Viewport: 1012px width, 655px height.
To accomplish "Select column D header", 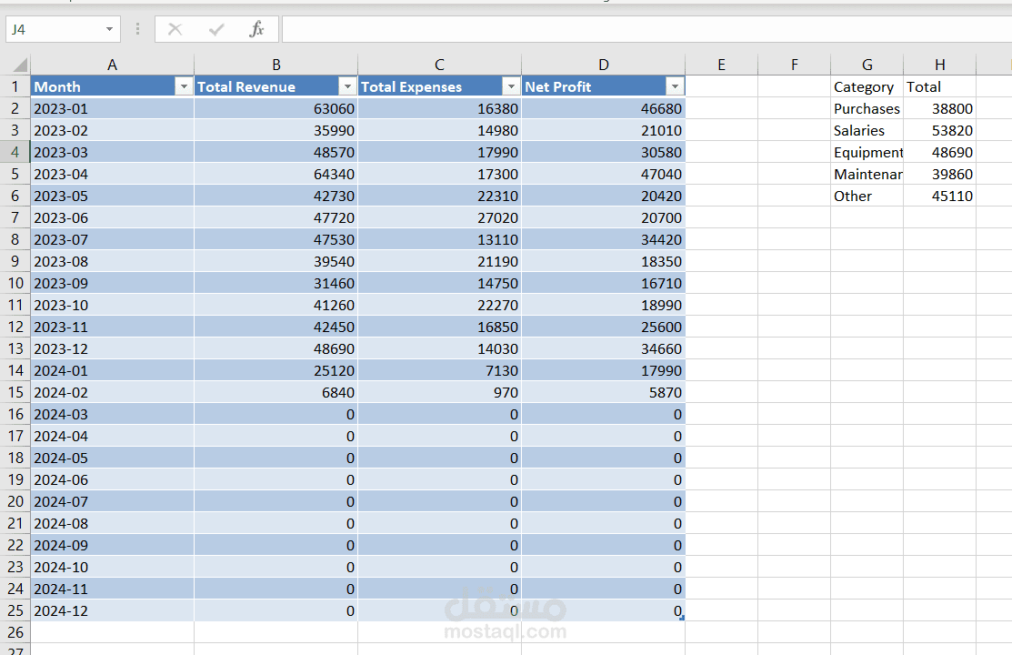I will [604, 65].
